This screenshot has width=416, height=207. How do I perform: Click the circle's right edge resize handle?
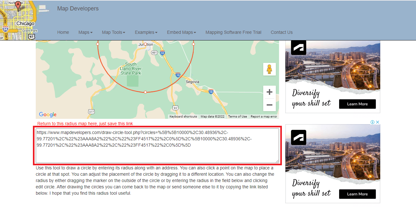(x=193, y=44)
